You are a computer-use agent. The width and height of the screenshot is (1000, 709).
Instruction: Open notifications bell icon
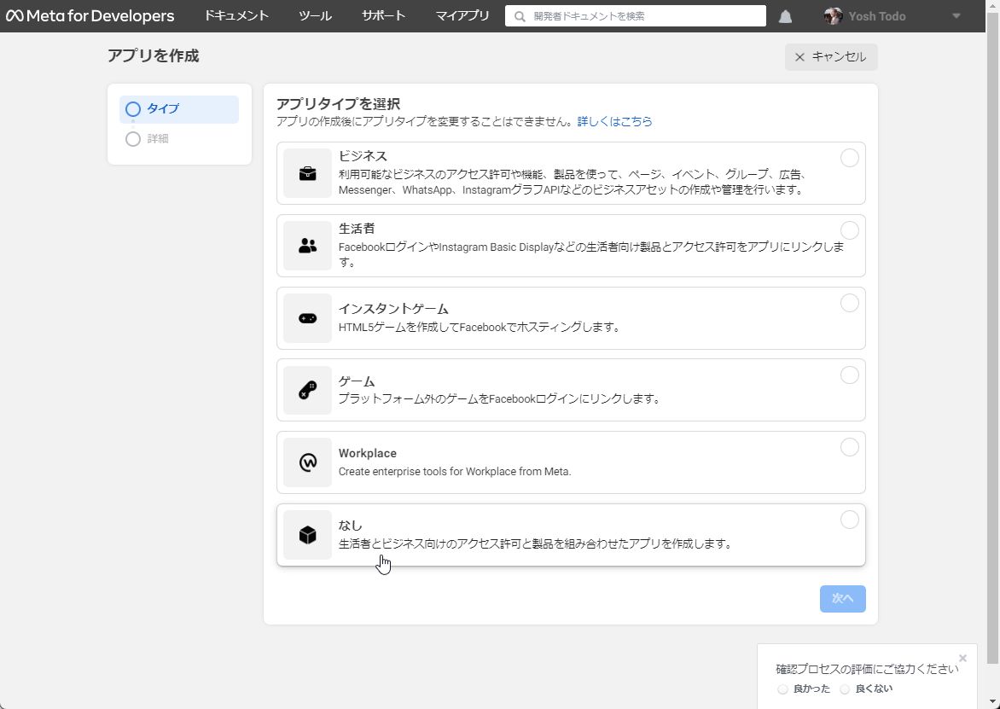(x=785, y=16)
